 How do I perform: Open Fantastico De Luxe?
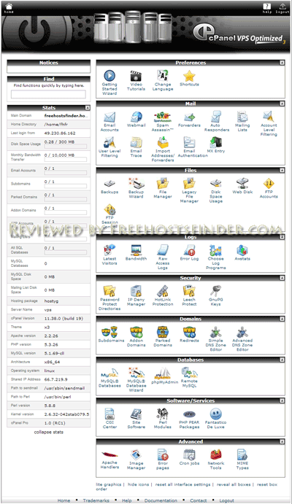tap(216, 418)
